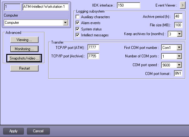Click the Alarm events label

[91, 23]
